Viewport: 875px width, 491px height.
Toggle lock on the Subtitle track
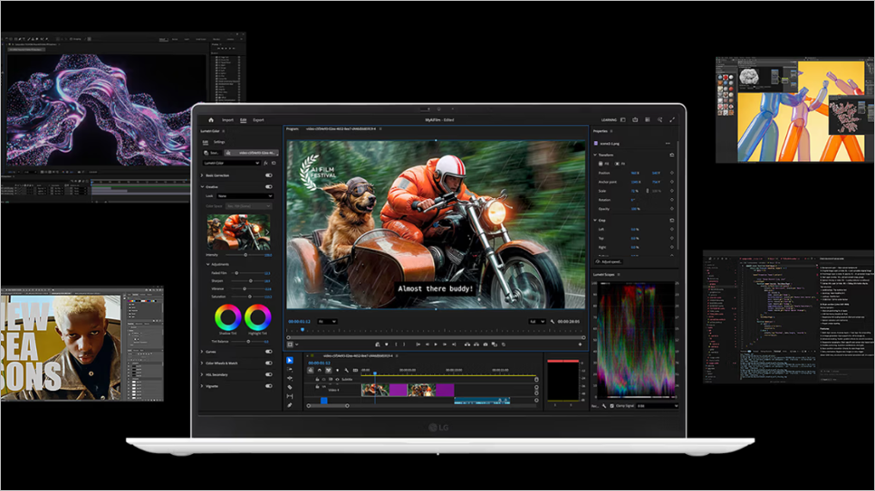coord(318,380)
